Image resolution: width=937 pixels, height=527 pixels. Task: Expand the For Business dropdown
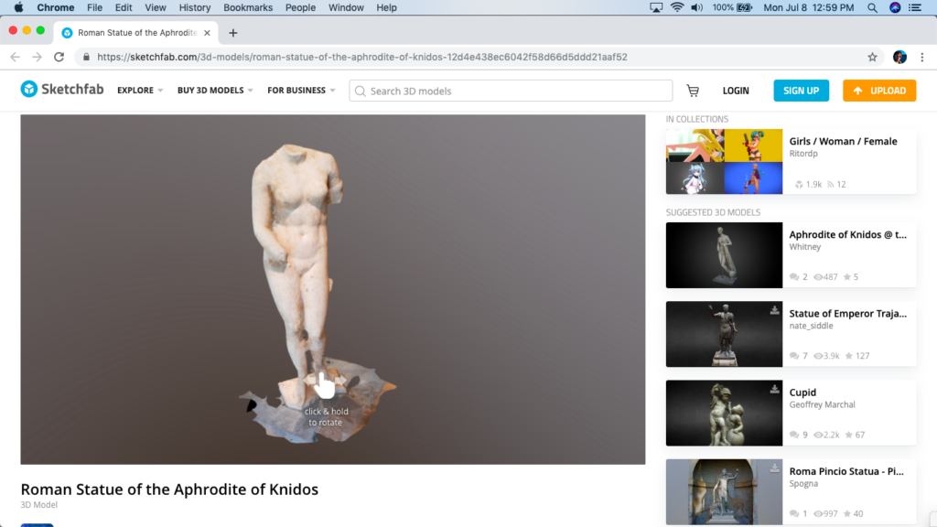pos(301,91)
